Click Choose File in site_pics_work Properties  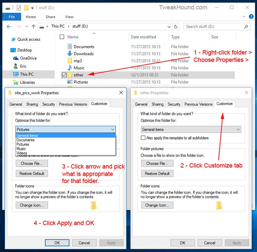(32, 163)
